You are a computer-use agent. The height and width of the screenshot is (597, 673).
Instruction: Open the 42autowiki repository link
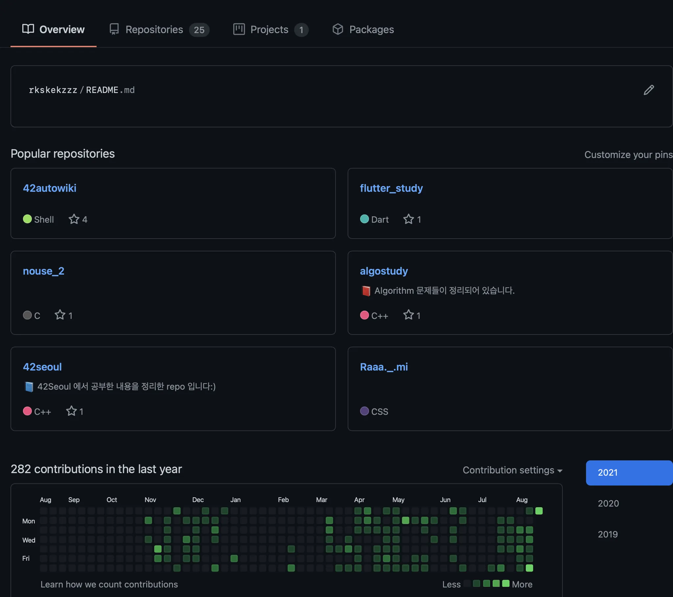[49, 188]
